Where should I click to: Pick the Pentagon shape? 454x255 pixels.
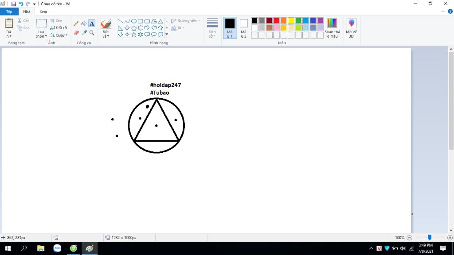[x=134, y=28]
